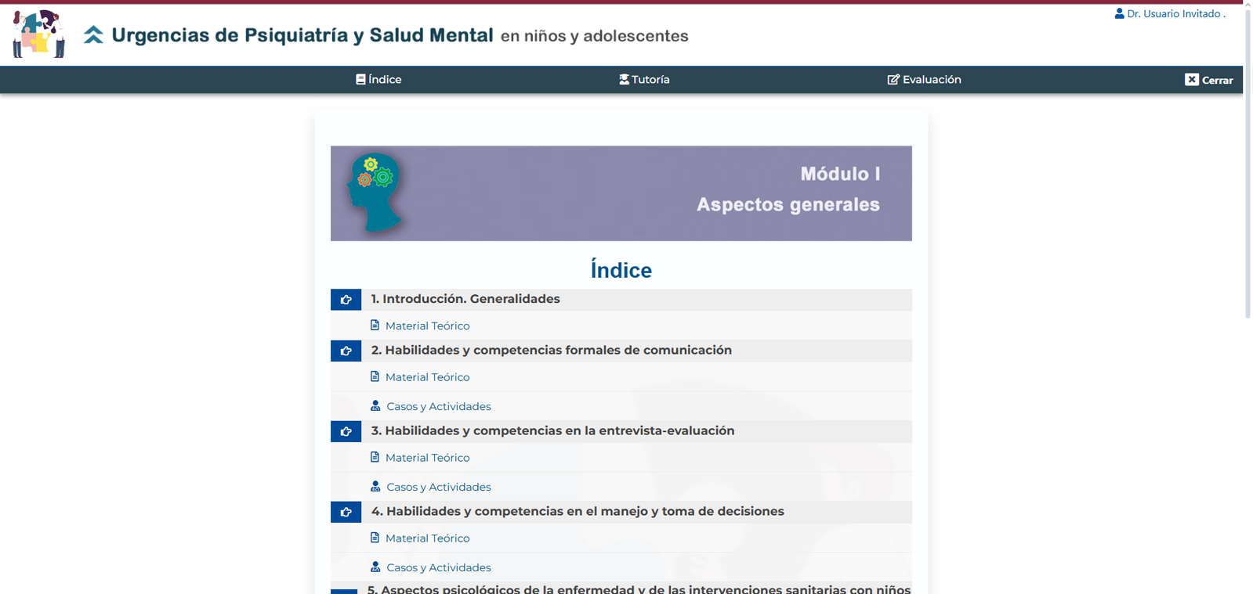Open Material Teórico of 1. Introducción

(427, 326)
